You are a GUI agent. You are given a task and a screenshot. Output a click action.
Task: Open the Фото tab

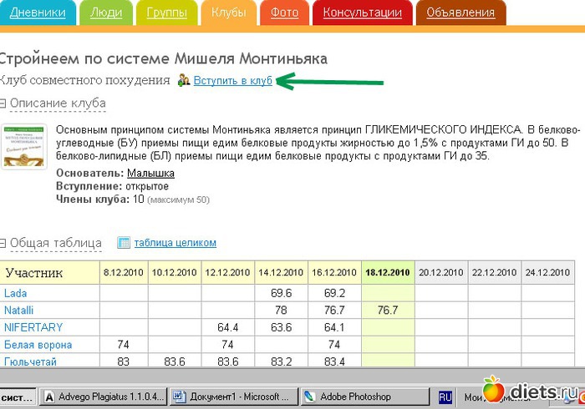[x=284, y=13]
